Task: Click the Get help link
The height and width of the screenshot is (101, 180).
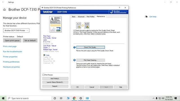Action: 153,17
